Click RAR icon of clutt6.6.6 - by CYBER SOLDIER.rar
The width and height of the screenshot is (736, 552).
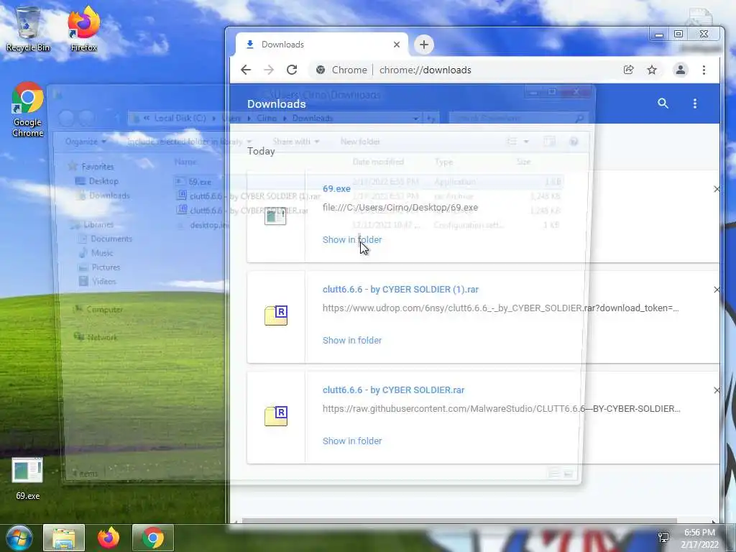(276, 416)
